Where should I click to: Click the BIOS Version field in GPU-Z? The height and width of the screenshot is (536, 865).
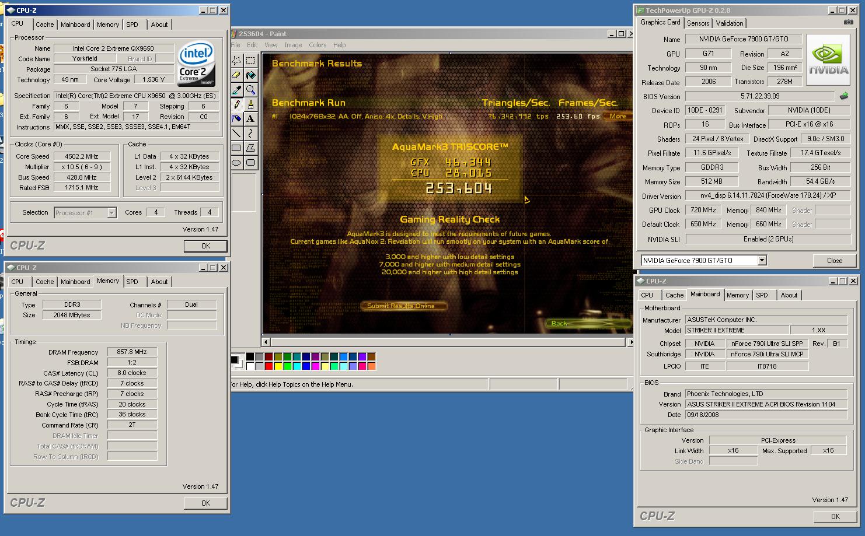click(x=760, y=96)
